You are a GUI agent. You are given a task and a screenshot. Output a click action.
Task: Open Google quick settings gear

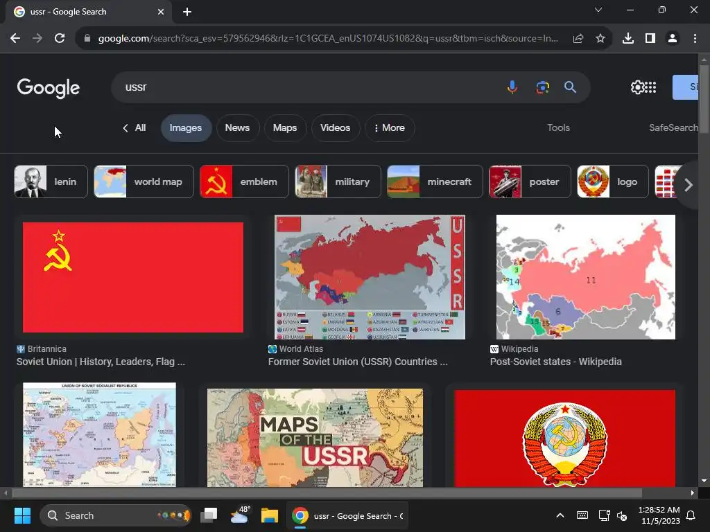(x=637, y=87)
